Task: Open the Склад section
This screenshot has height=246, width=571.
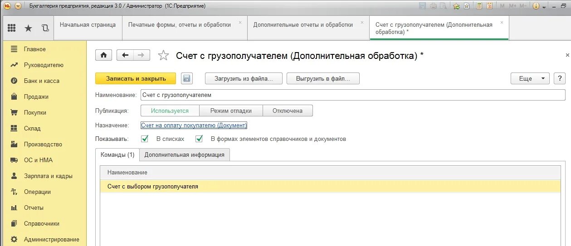Action: [x=32, y=128]
